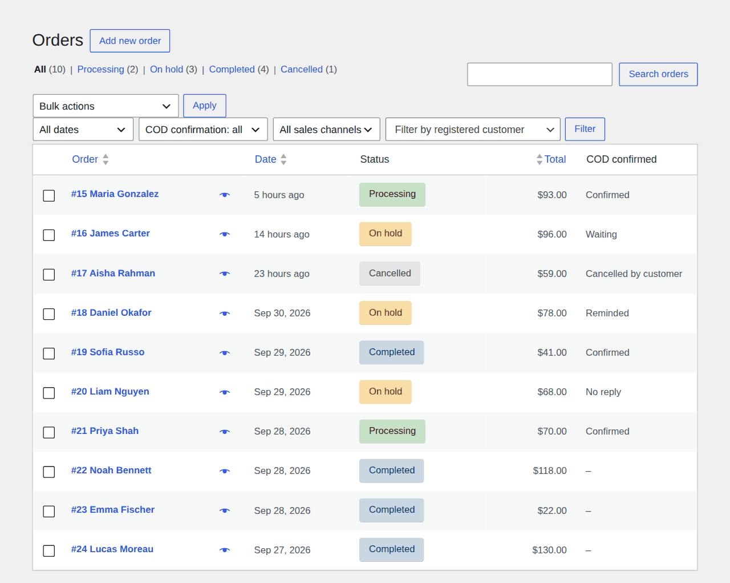
Task: Preview order #22 Noah Bennett eye icon
Action: 225,471
